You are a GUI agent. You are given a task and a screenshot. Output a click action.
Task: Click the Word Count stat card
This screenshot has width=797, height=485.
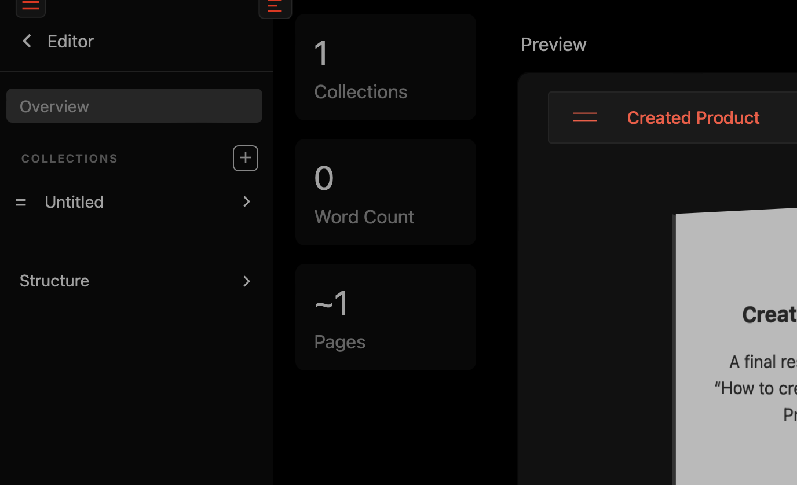[x=385, y=192]
